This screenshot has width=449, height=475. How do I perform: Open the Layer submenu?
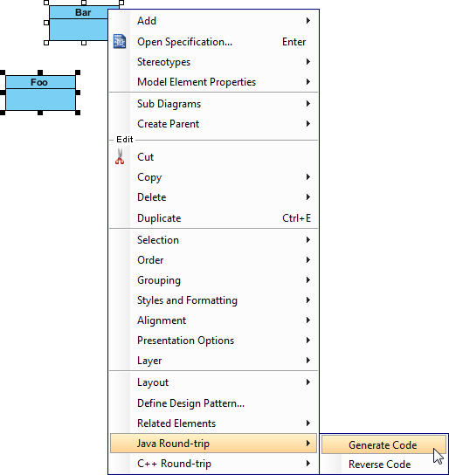[x=213, y=361]
